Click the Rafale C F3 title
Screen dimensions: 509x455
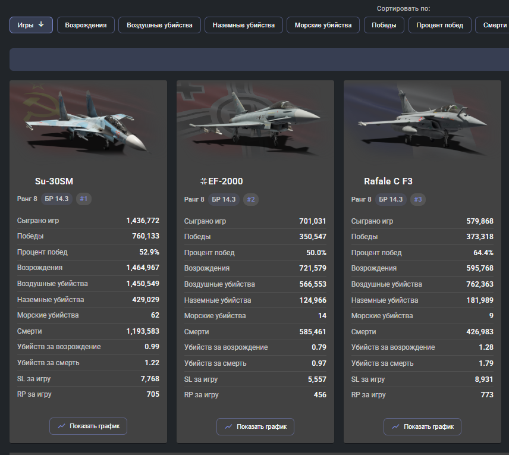tap(388, 181)
